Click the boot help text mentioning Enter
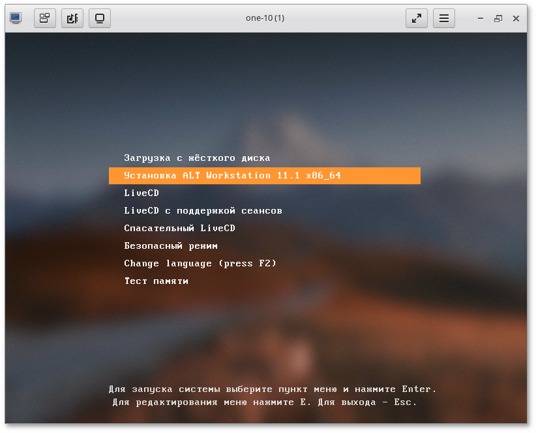This screenshot has height=433, width=536. pos(273,389)
